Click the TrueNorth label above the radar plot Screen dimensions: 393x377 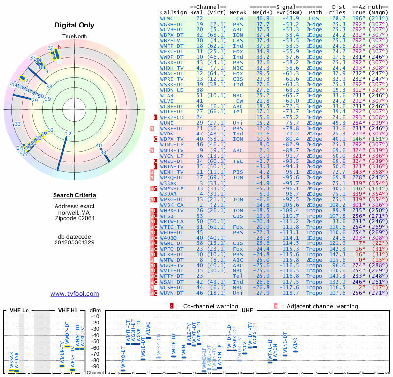click(x=75, y=37)
